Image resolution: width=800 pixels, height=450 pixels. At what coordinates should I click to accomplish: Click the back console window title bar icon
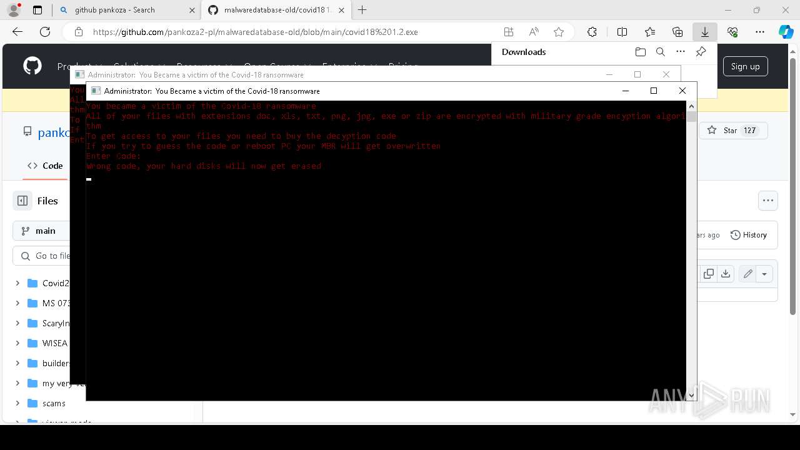pos(79,74)
